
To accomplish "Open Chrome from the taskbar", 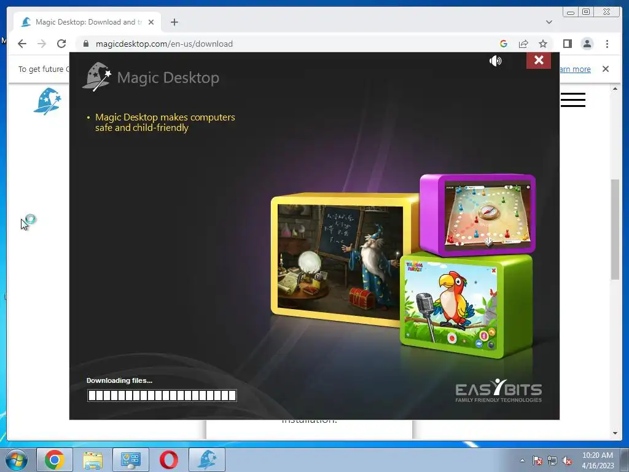I will coord(55,460).
